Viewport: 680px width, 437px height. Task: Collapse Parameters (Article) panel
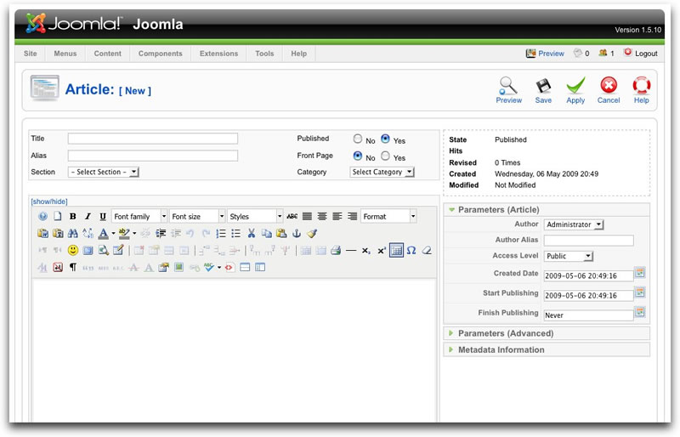point(547,210)
